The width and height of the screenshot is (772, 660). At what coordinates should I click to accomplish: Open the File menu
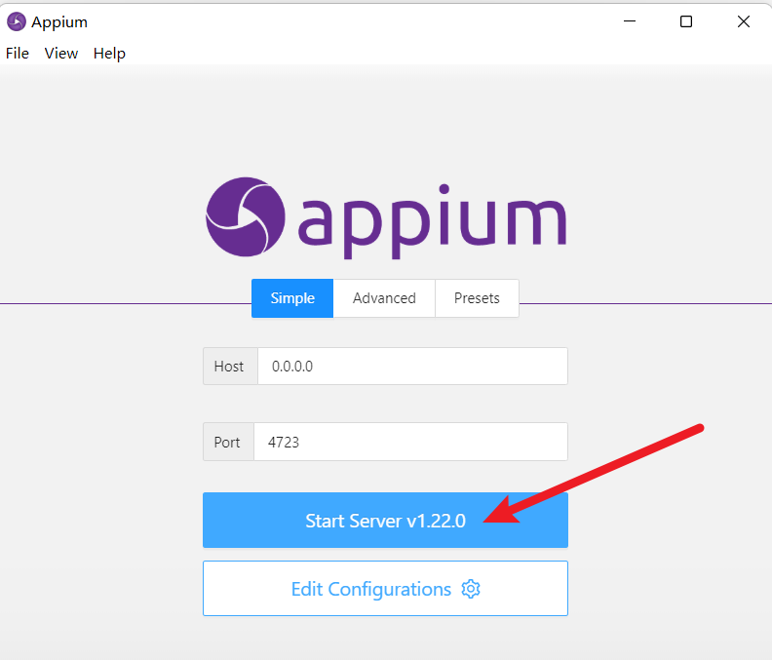coord(18,54)
